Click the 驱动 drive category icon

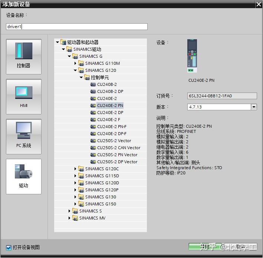[x=24, y=177]
